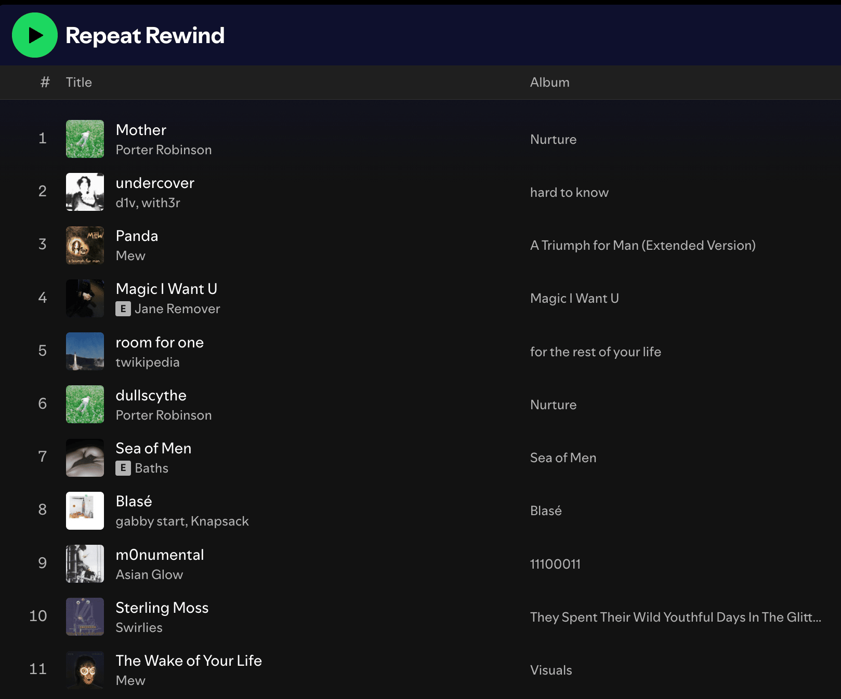Open artist d1v under undercover

126,203
